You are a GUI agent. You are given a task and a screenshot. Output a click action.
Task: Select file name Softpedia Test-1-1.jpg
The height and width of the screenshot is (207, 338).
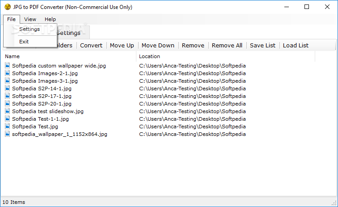tap(40, 119)
